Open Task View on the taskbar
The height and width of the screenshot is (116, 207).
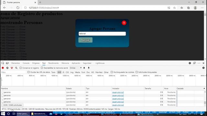click(x=14, y=114)
